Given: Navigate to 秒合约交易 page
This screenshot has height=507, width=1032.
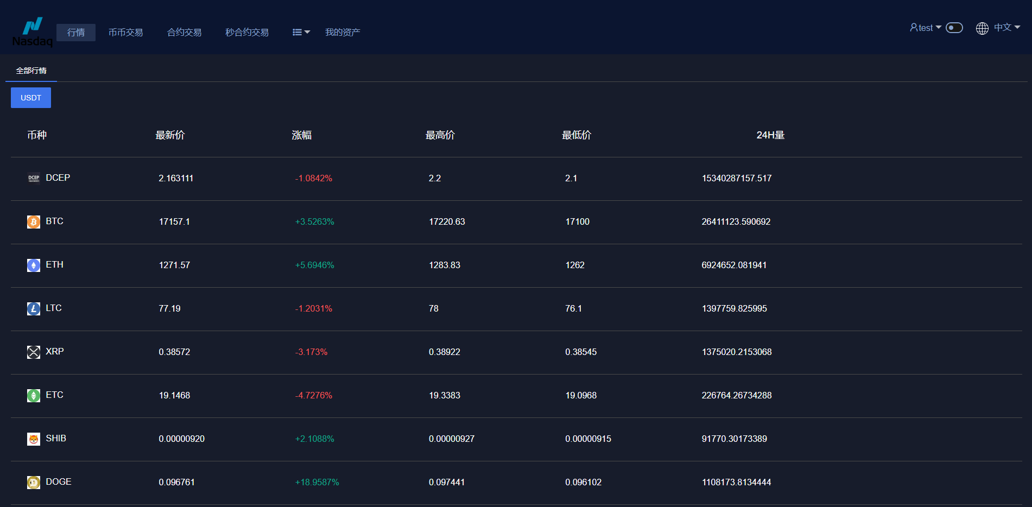Looking at the screenshot, I should (247, 33).
